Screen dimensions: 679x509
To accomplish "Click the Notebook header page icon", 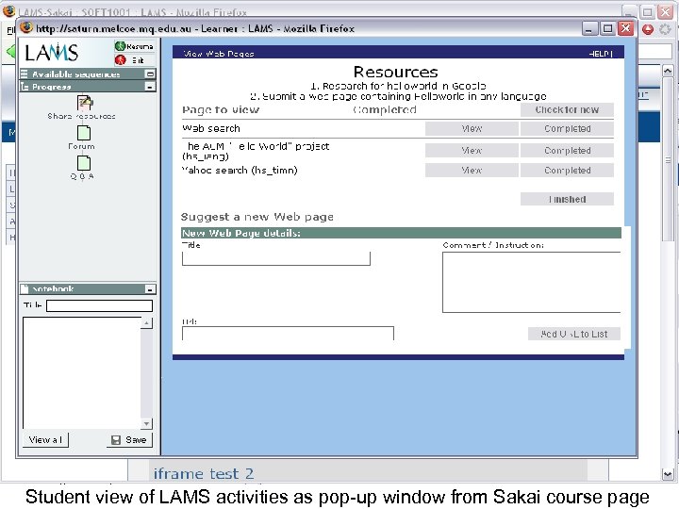I will 25,289.
